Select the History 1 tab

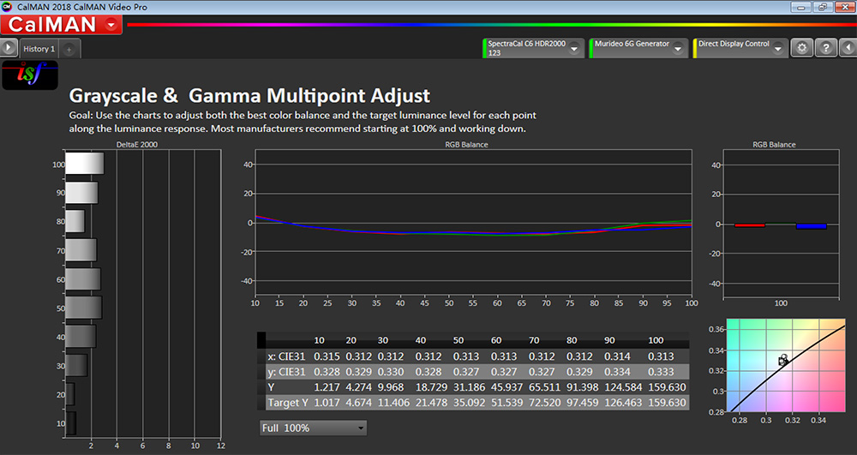[x=39, y=49]
